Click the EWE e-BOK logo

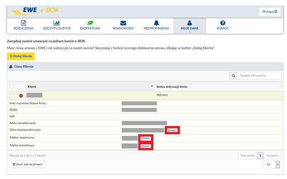tap(36, 11)
